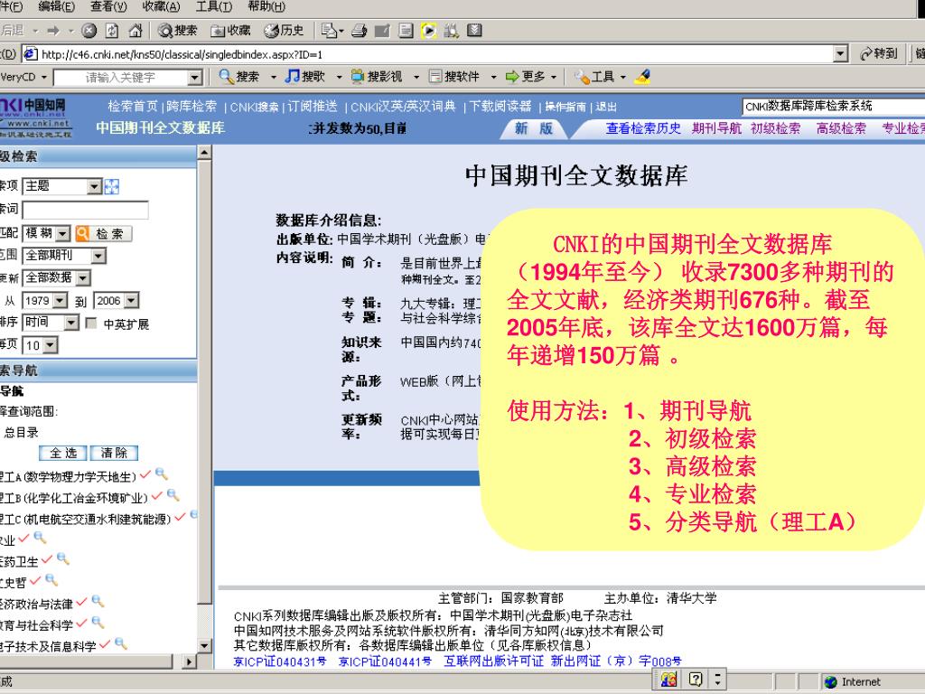Click the 工具 wrench button on VeryCD toolbar

coord(596,77)
